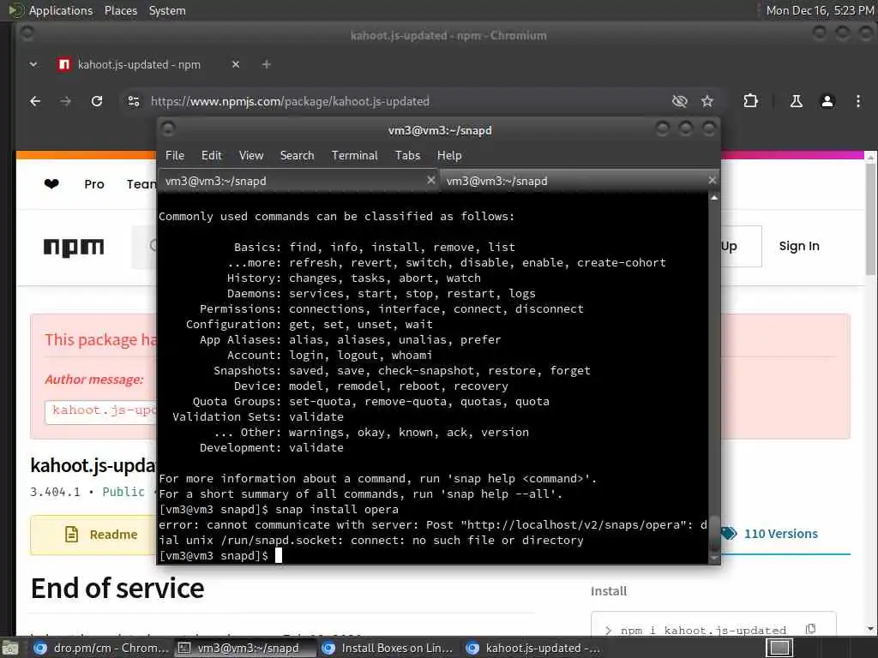
Task: Click browser page scrollbar down arrow
Action: point(870,629)
